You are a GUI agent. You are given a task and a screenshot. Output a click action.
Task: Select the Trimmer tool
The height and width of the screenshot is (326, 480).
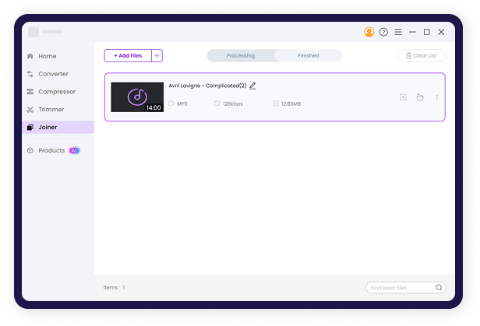click(51, 110)
